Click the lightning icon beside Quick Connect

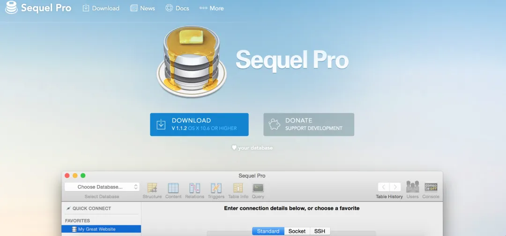tap(68, 208)
